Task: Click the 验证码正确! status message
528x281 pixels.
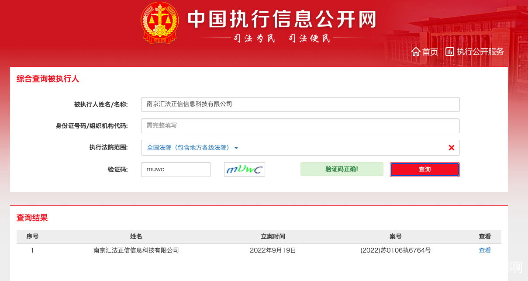Action: (x=342, y=169)
